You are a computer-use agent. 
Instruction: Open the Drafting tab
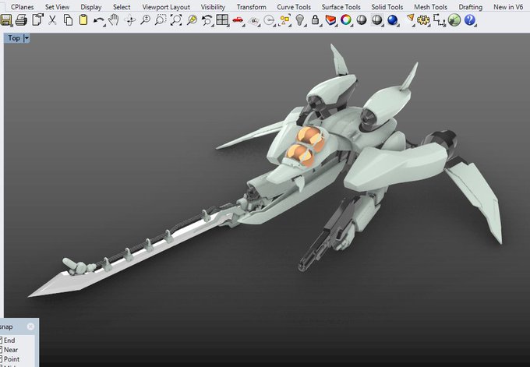tap(471, 7)
